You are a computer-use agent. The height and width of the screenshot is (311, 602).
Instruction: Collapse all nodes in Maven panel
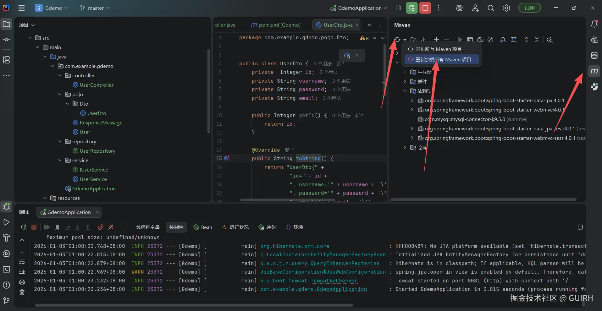537,40
